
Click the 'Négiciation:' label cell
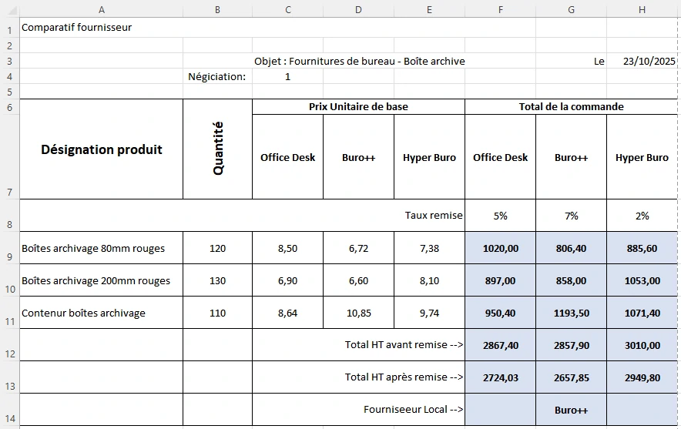[217, 76]
